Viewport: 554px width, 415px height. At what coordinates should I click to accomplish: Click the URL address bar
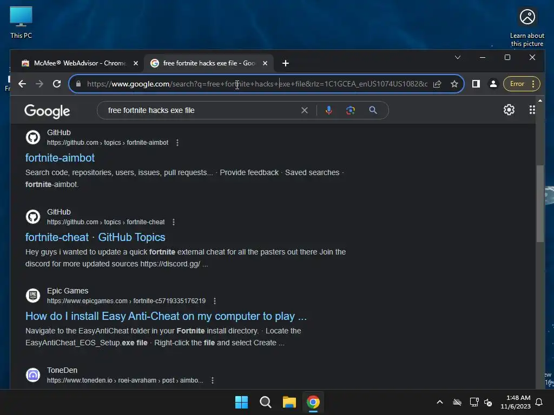click(x=257, y=84)
